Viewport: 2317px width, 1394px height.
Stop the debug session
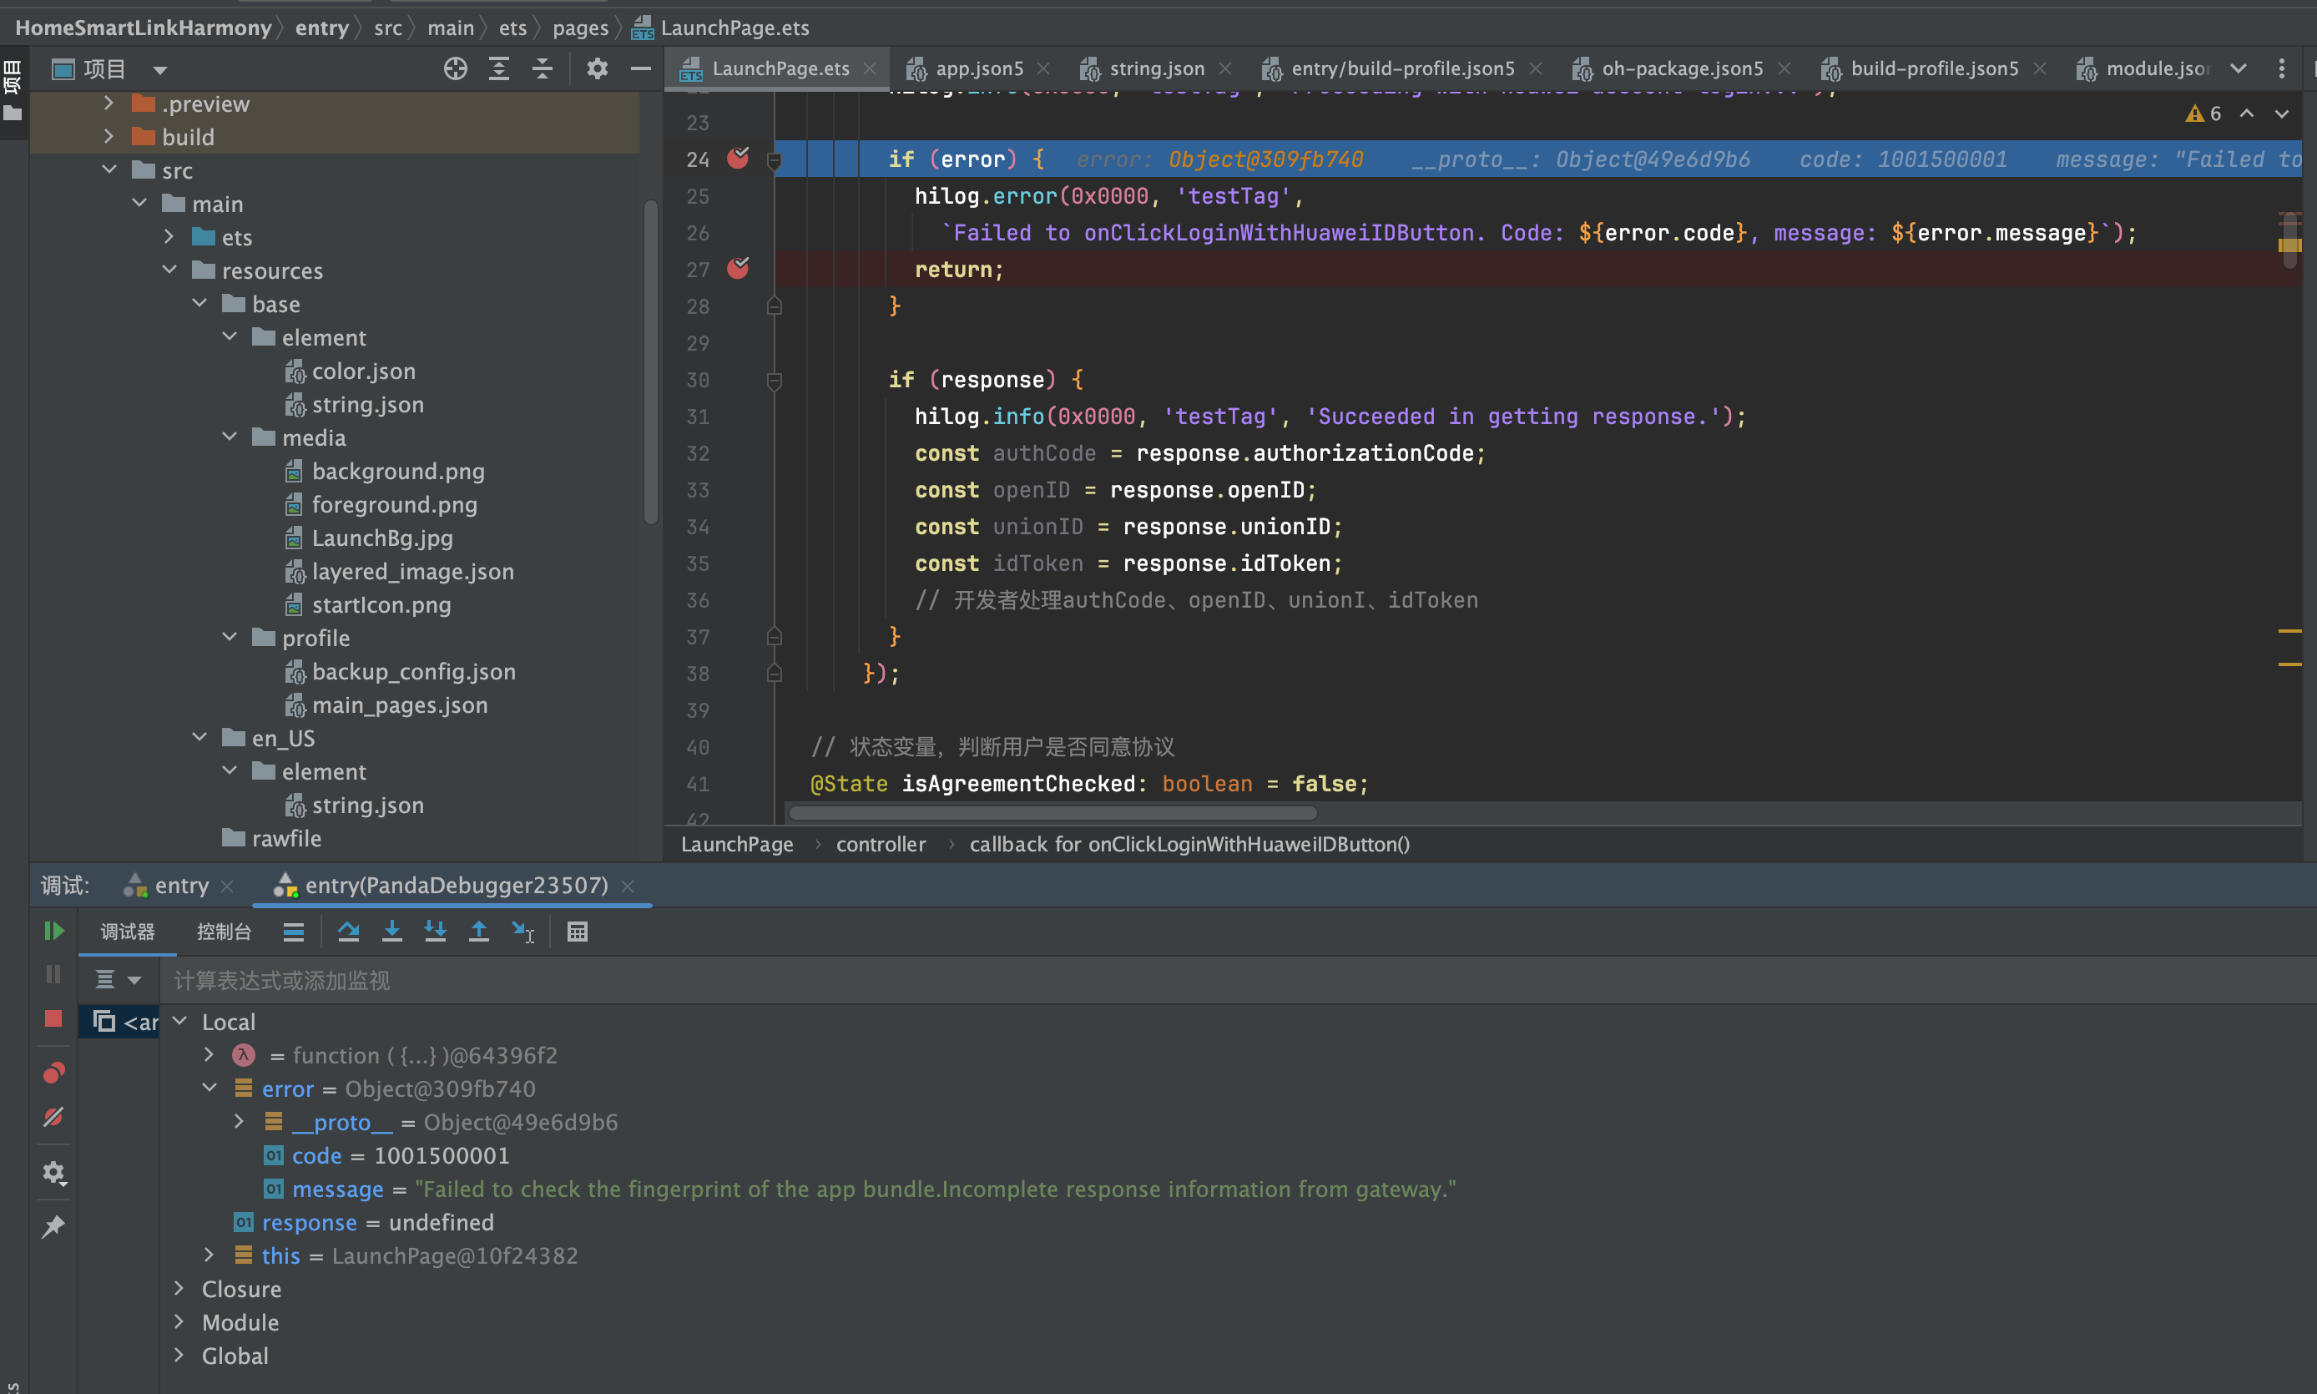pos(53,1019)
